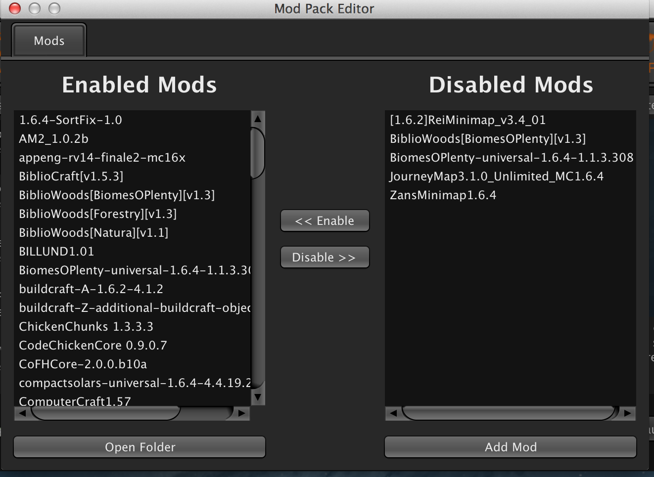Click left arrow of Enabled Mods horizontal scrollbar

pos(22,413)
